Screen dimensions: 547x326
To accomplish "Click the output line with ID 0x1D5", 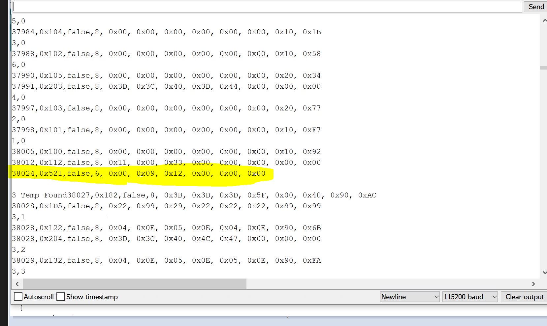I will [166, 206].
